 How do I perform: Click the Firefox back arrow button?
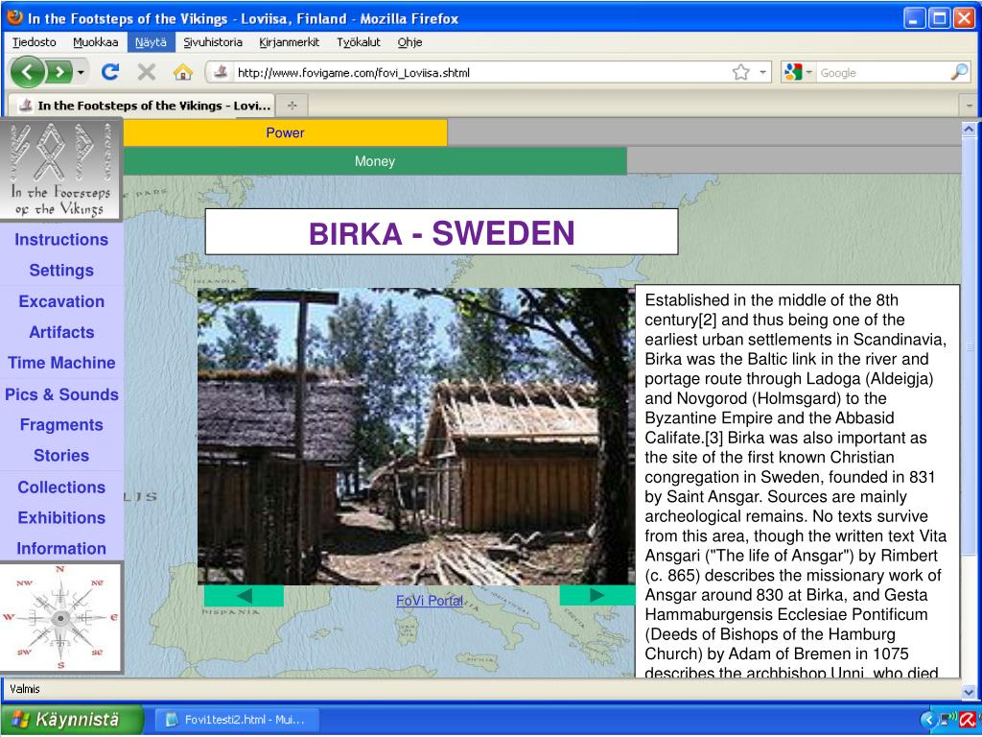click(x=27, y=72)
